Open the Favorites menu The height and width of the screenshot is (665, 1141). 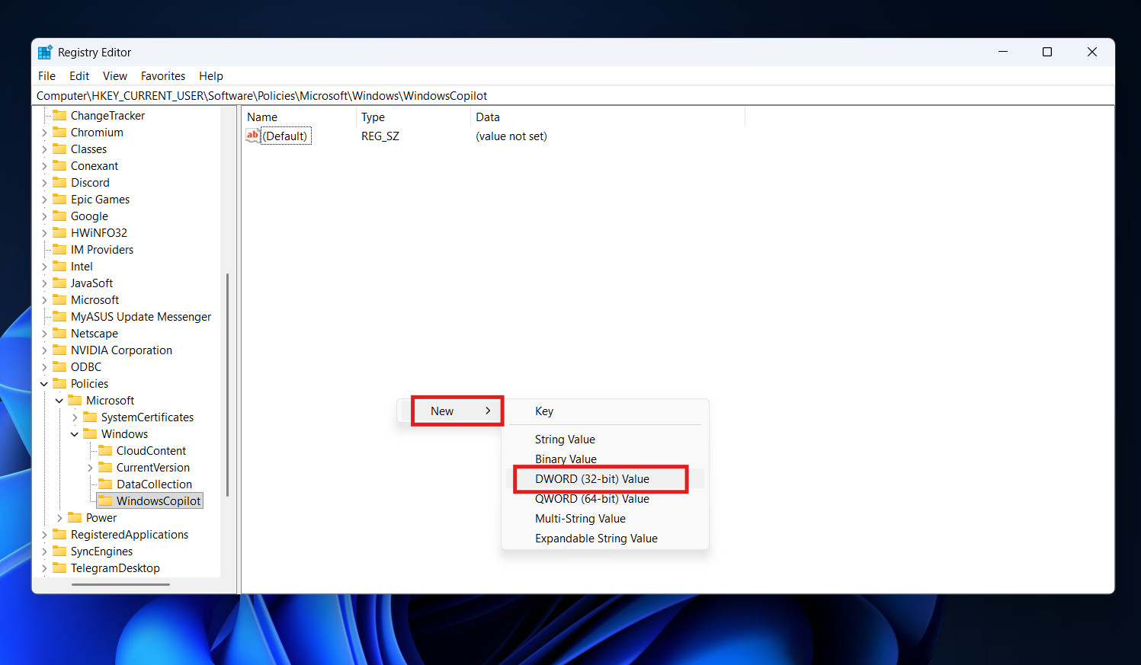click(x=163, y=76)
